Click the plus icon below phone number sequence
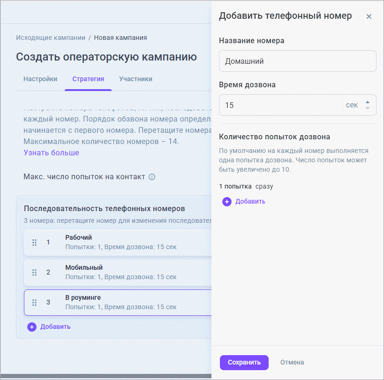The width and height of the screenshot is (384, 380). pyautogui.click(x=32, y=327)
